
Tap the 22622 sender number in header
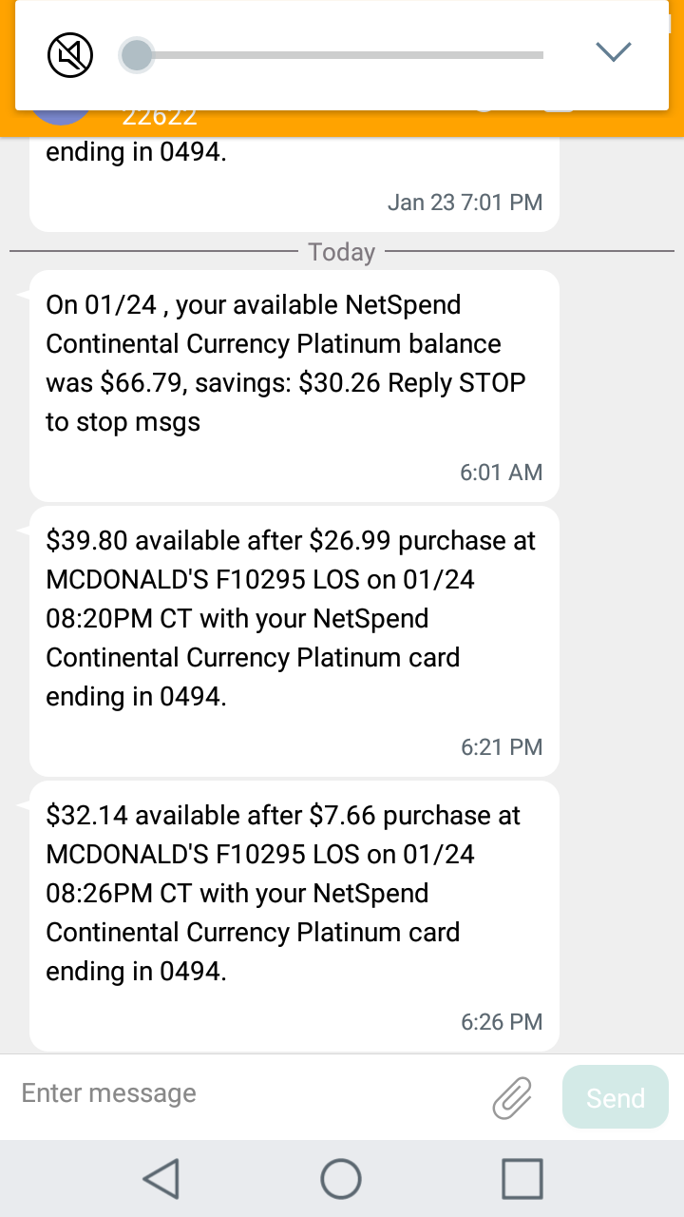[x=160, y=119]
